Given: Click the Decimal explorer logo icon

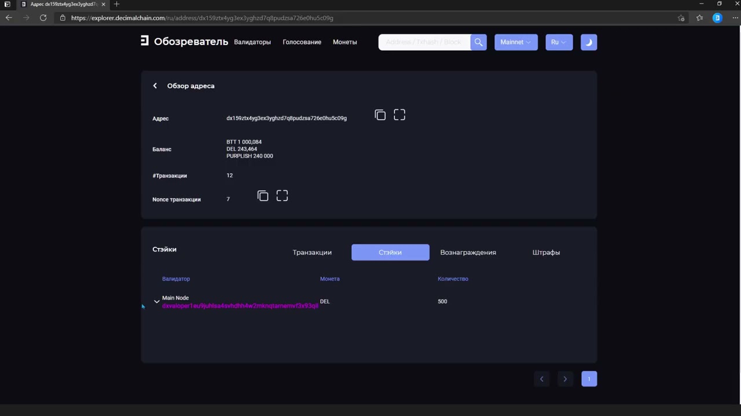Looking at the screenshot, I should (x=145, y=41).
